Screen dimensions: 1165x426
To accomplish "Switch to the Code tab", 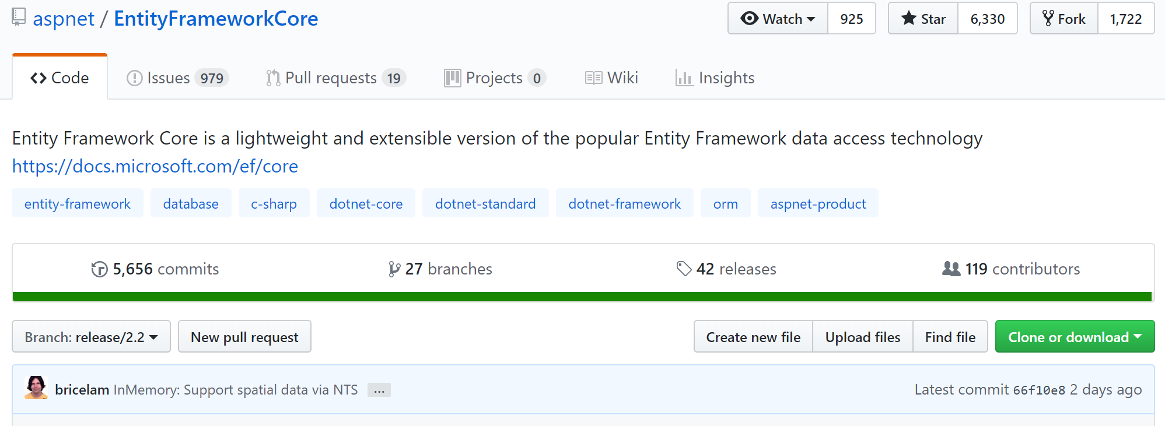I will click(60, 78).
